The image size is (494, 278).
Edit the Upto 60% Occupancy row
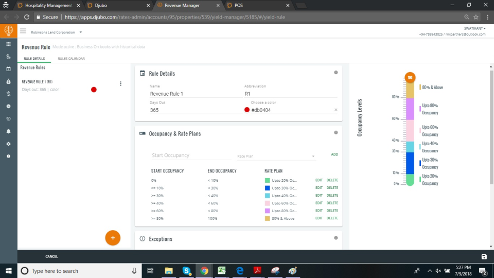click(319, 203)
